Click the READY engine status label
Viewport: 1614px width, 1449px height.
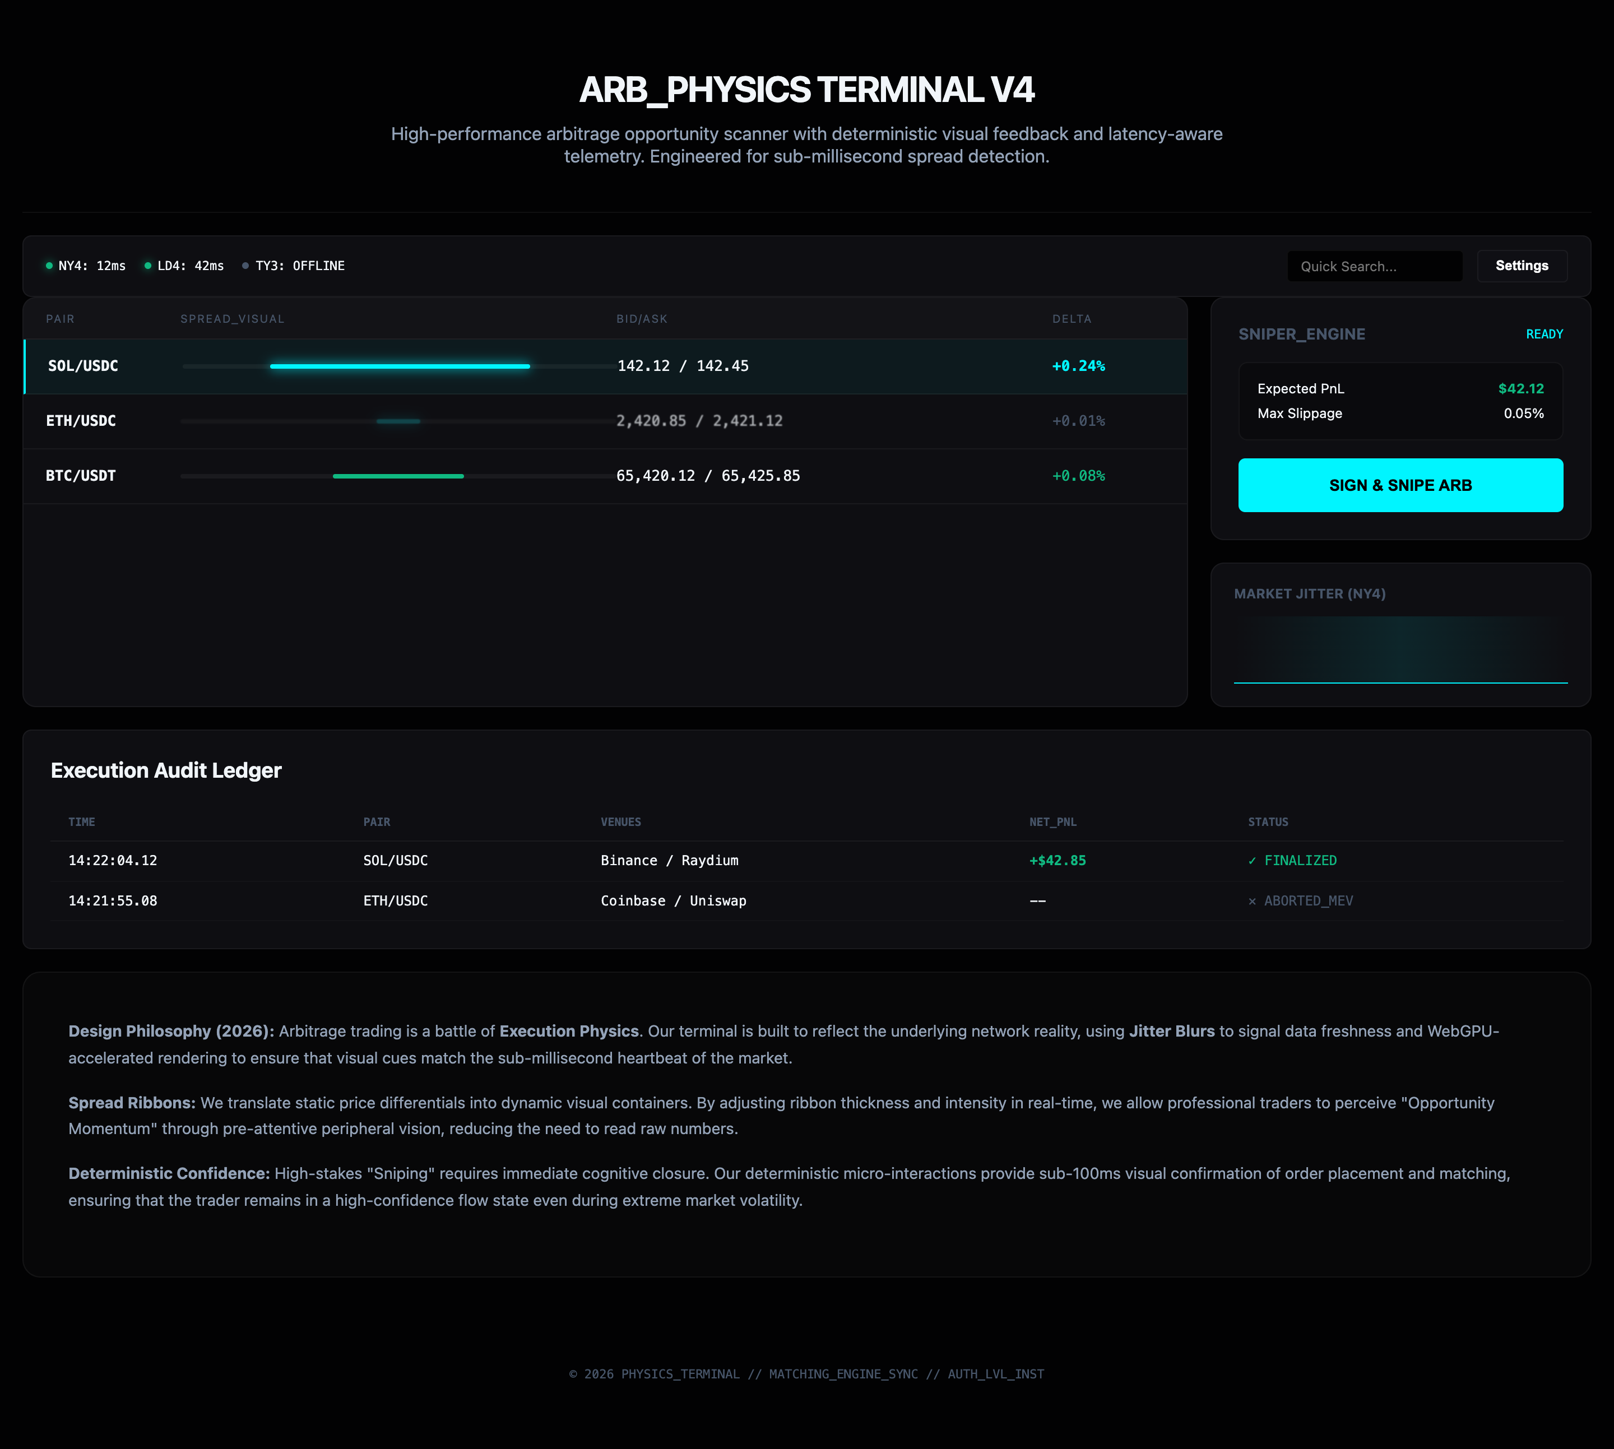[x=1543, y=335]
